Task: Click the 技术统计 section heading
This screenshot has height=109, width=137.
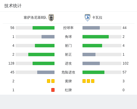Action: point(13,6)
